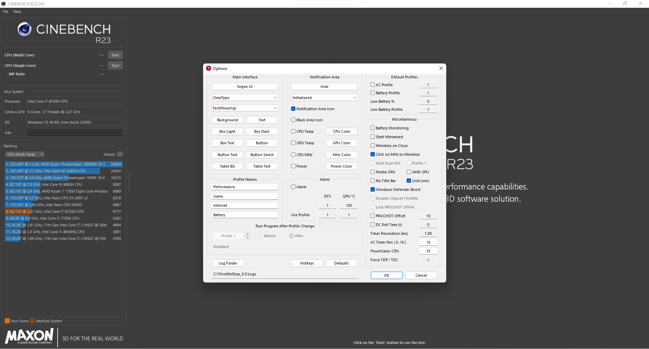Expand the ranking Details arrow
Screen dimensions: 649x349
pos(120,154)
